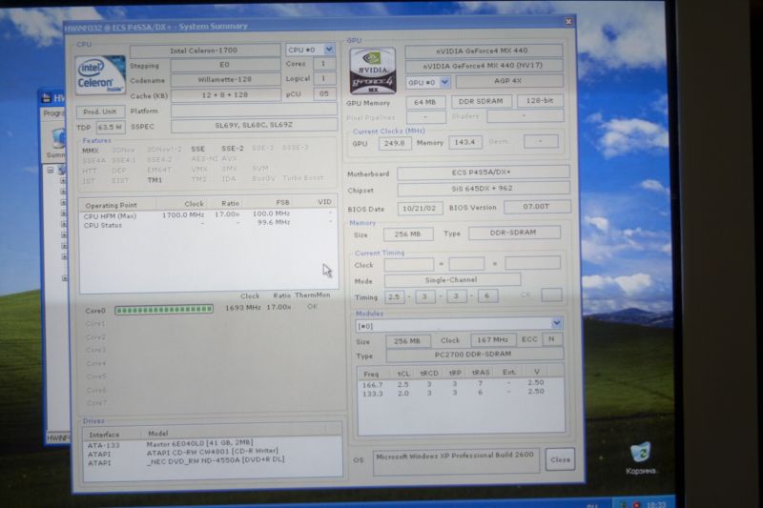
Task: Click the BIOS Version 07.00T field
Action: click(537, 207)
